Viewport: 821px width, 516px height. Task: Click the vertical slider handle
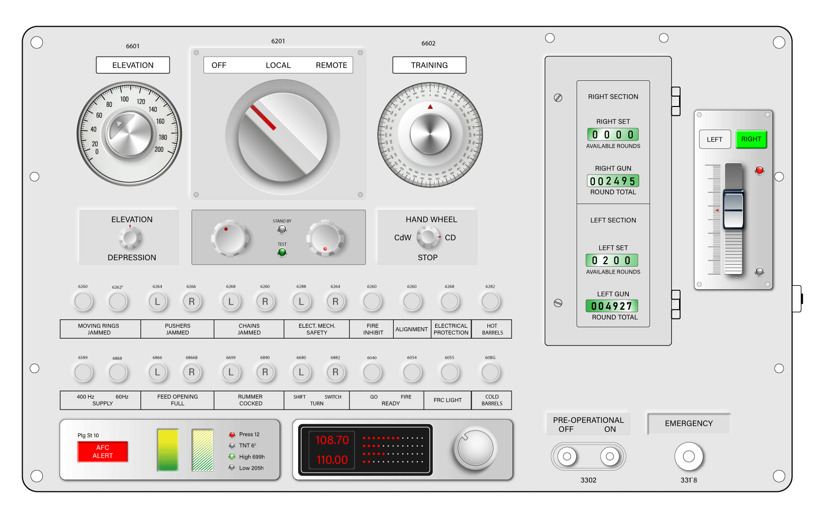pyautogui.click(x=733, y=210)
